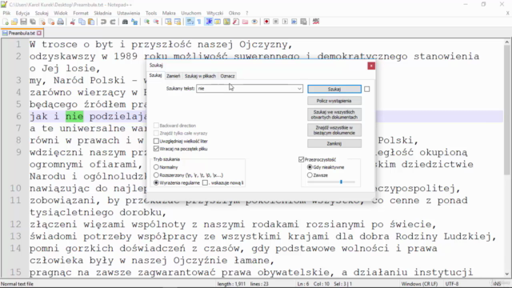Zoom in with the magnifier plus icon
Viewport: 512px width, 288px height.
[x=146, y=22]
